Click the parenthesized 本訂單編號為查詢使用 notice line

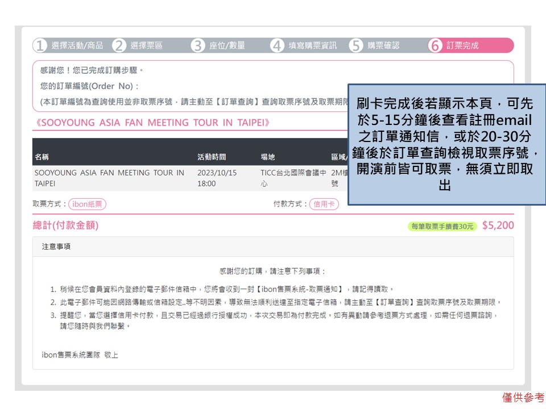(194, 102)
